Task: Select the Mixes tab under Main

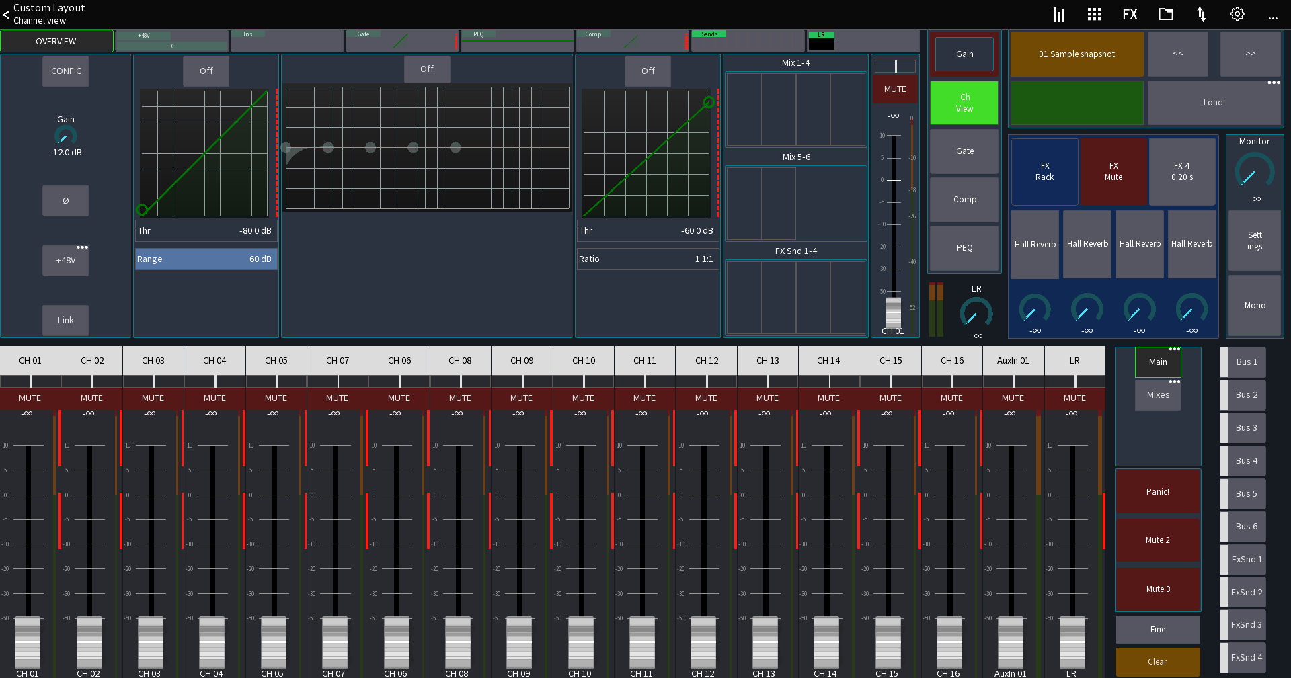Action: [1157, 394]
